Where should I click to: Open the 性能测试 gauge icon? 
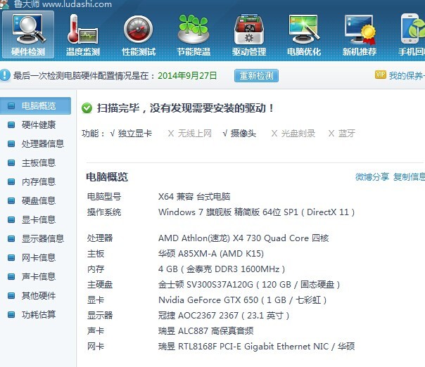pos(139,34)
